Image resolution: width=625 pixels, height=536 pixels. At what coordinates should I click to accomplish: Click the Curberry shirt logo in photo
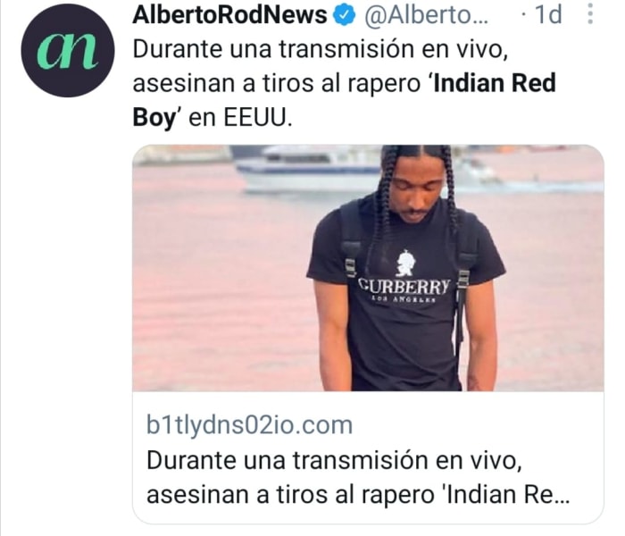[404, 276]
